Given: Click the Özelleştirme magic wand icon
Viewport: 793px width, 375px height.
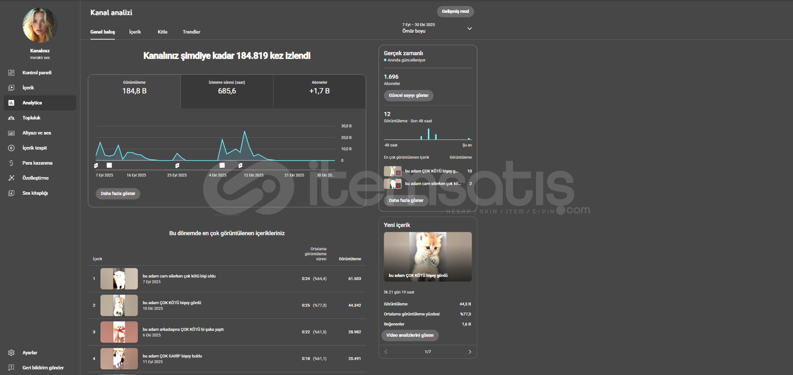Looking at the screenshot, I should coord(11,178).
